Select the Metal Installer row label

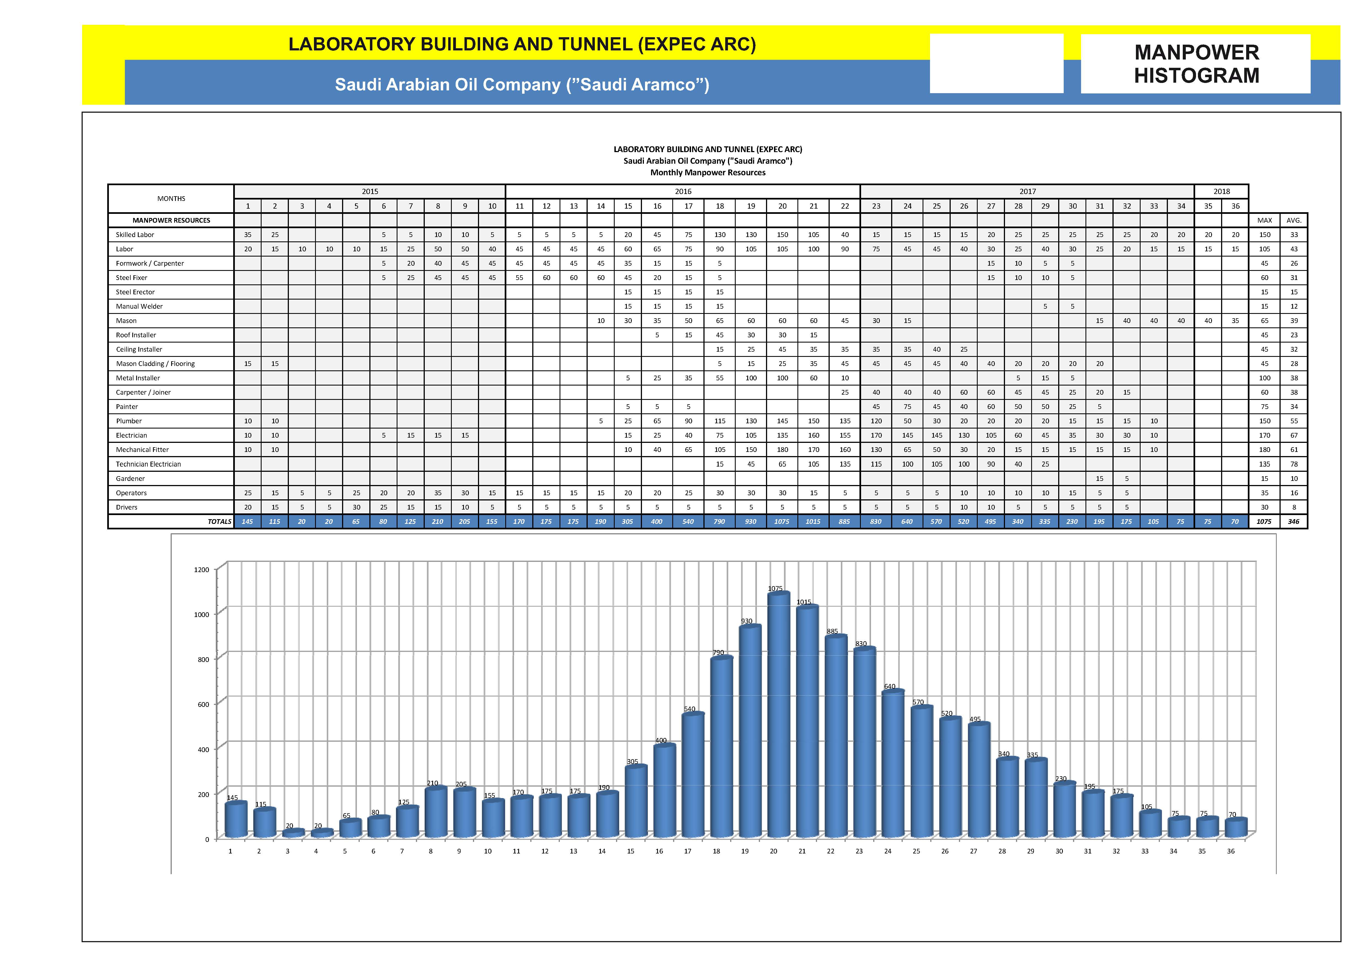point(138,378)
